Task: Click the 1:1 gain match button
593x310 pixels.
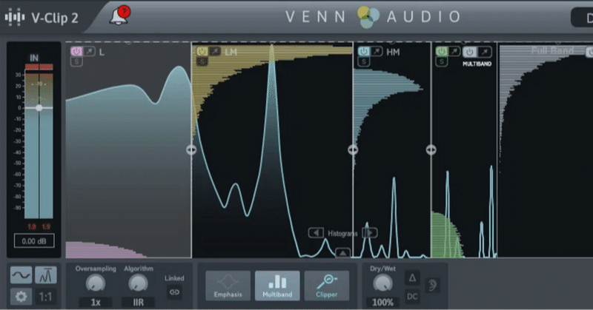Action: click(x=46, y=297)
